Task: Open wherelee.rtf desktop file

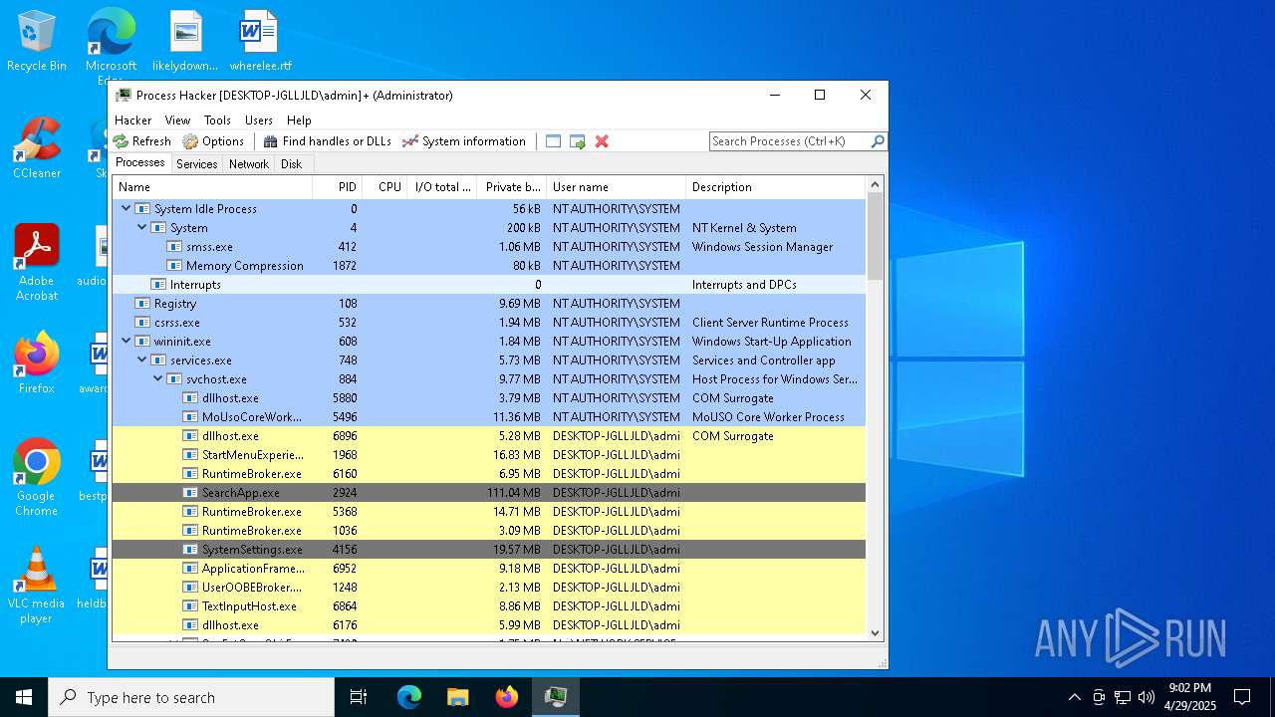Action: tap(260, 41)
